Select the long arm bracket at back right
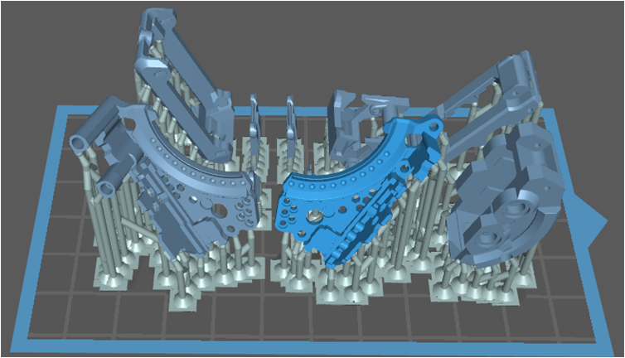This screenshot has height=358, width=625. coord(490,104)
